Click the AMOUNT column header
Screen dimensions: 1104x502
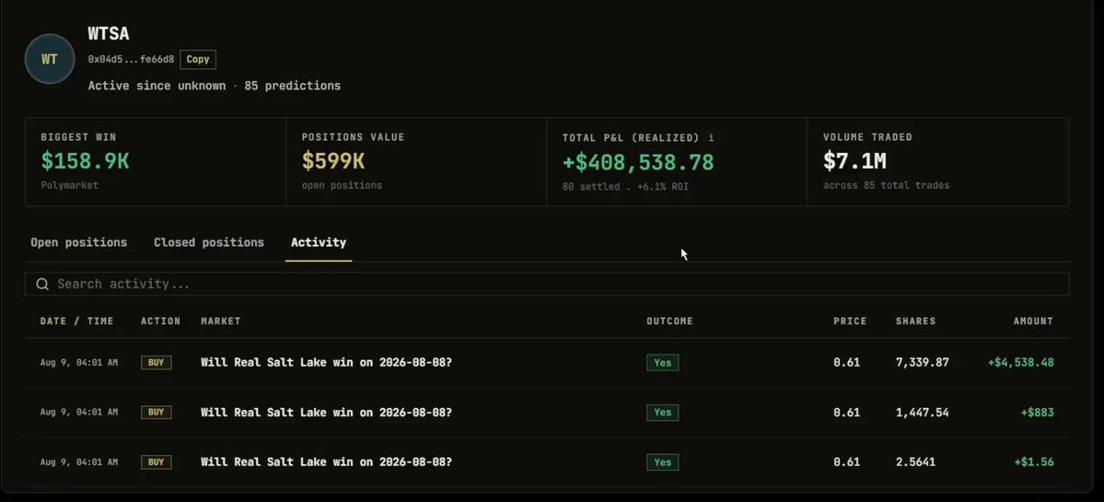(1033, 321)
